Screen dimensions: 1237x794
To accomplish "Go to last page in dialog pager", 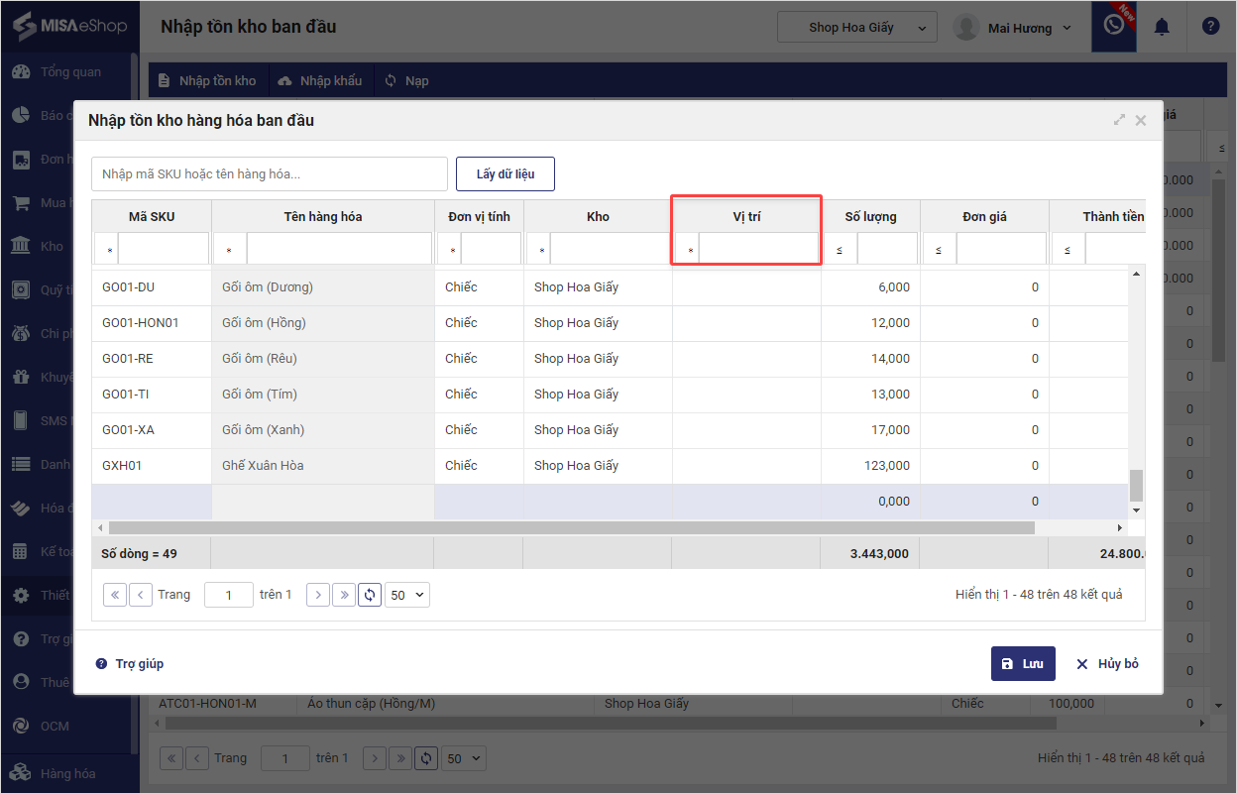I will point(344,595).
